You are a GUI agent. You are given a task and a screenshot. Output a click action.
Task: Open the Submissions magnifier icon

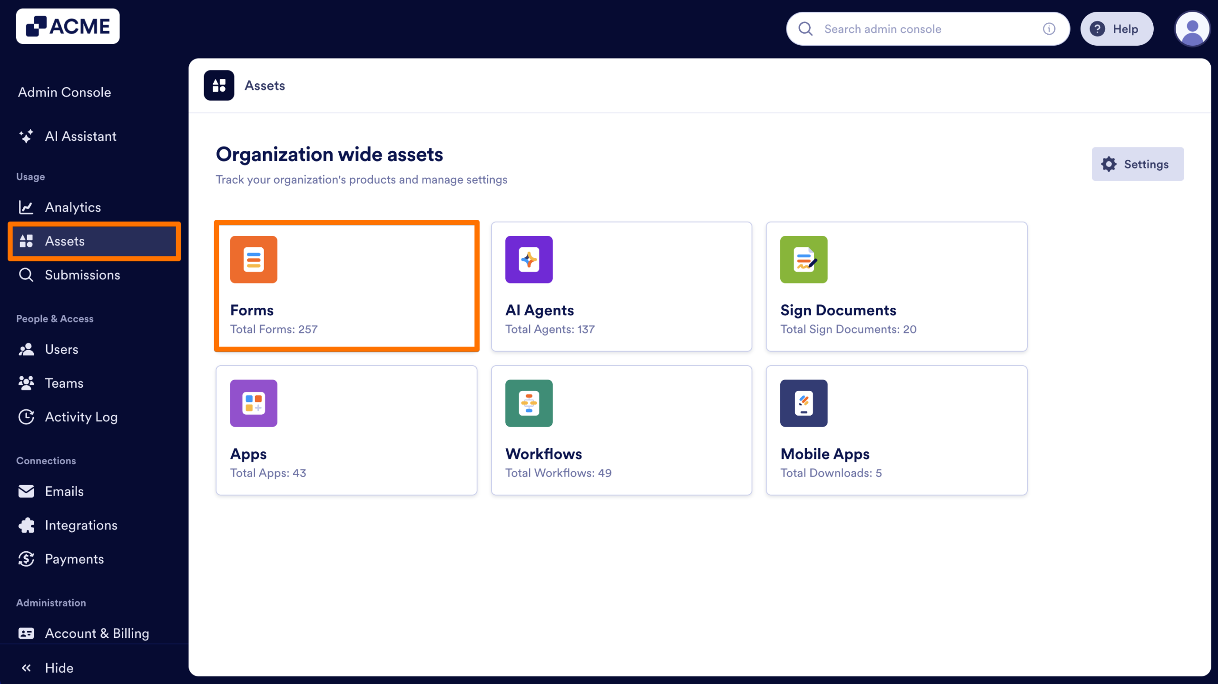point(26,275)
